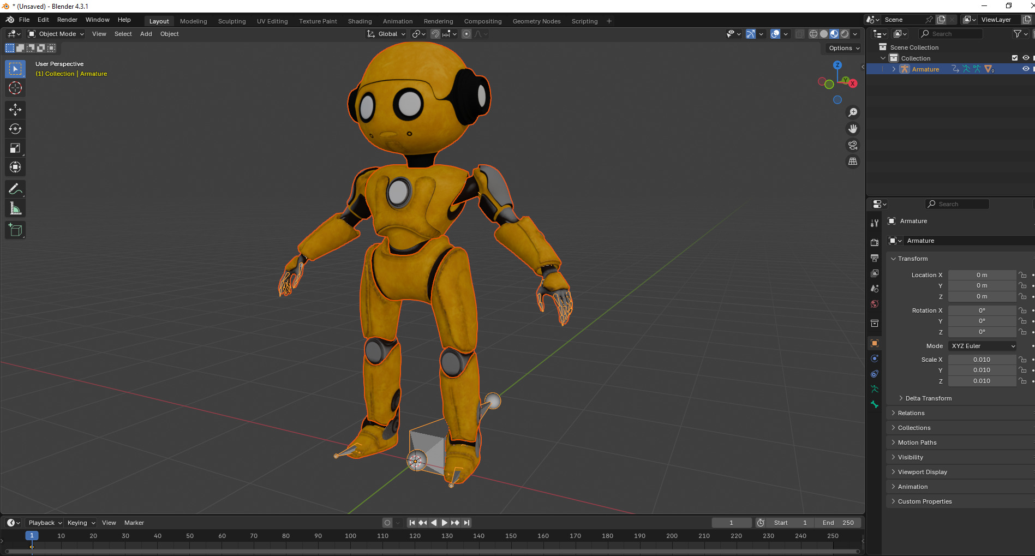Select the Rotate tool
The width and height of the screenshot is (1035, 556).
pos(15,129)
